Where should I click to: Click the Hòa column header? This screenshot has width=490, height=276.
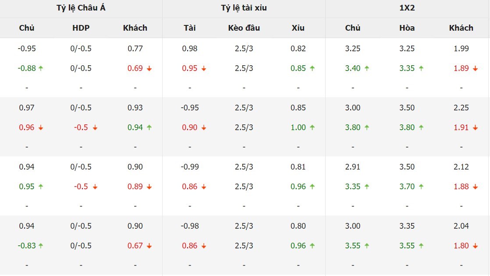[407, 28]
